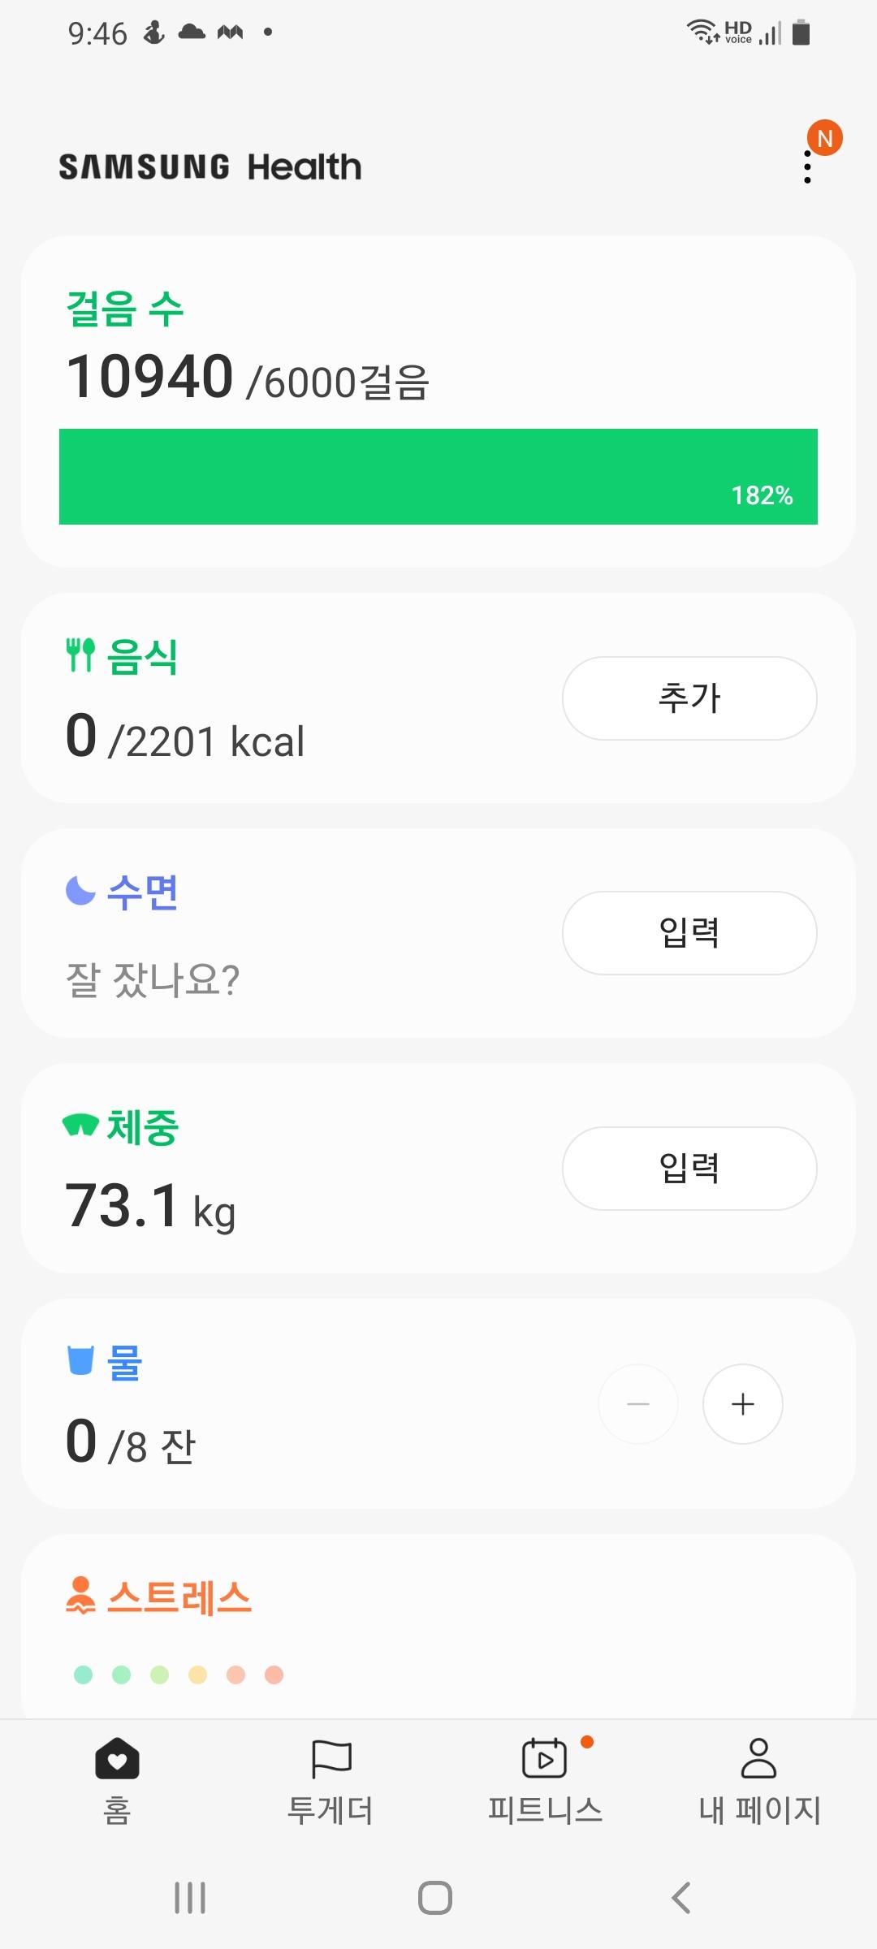Open the 피트니스 tab
This screenshot has width=877, height=1949.
(x=545, y=1778)
